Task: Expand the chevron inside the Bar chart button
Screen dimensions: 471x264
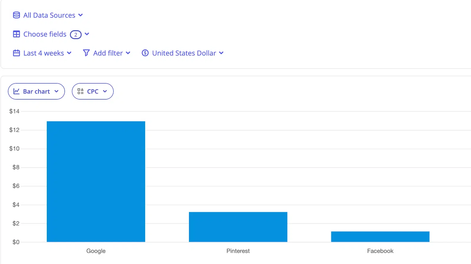Action: point(57,91)
